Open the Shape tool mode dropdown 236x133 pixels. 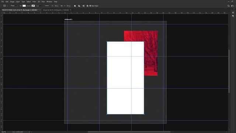pyautogui.click(x=14, y=6)
